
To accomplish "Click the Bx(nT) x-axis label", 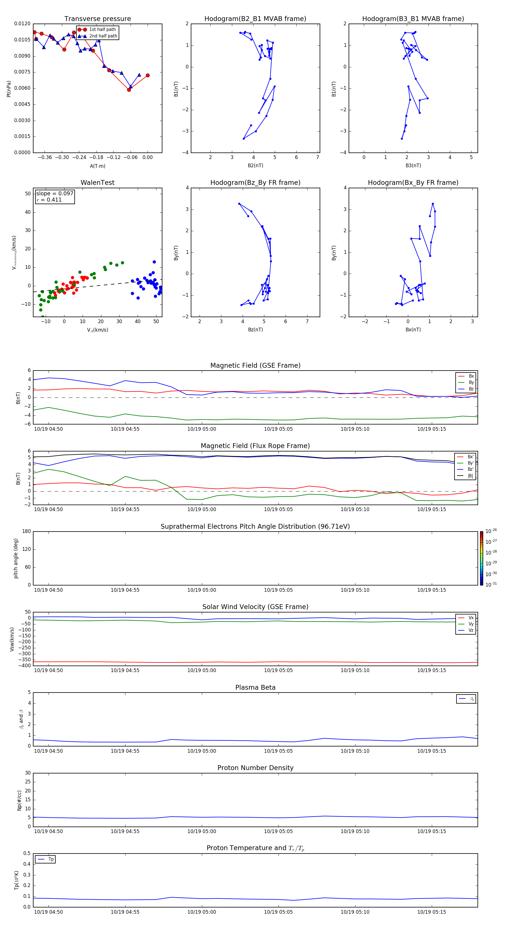I will coord(413,330).
